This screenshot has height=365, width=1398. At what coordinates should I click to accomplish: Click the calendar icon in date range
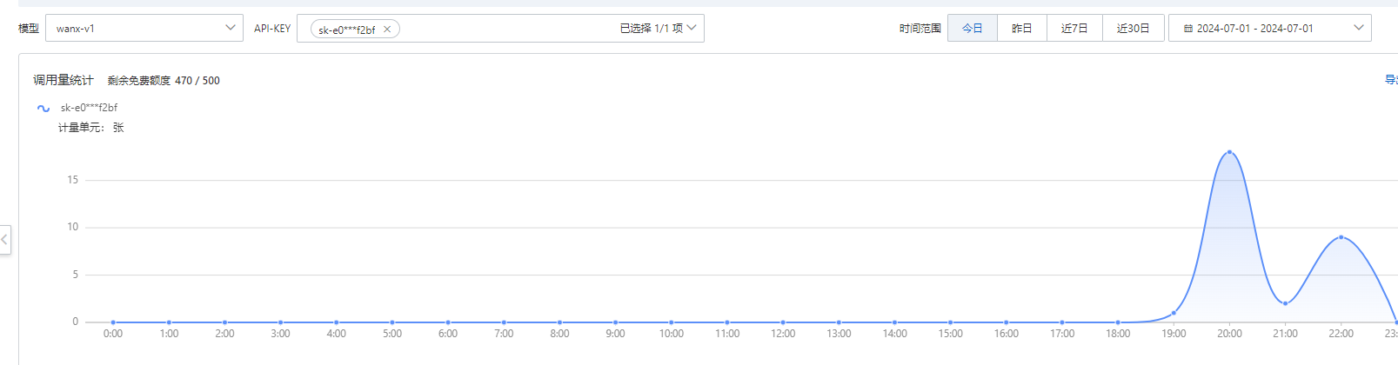click(x=1188, y=29)
